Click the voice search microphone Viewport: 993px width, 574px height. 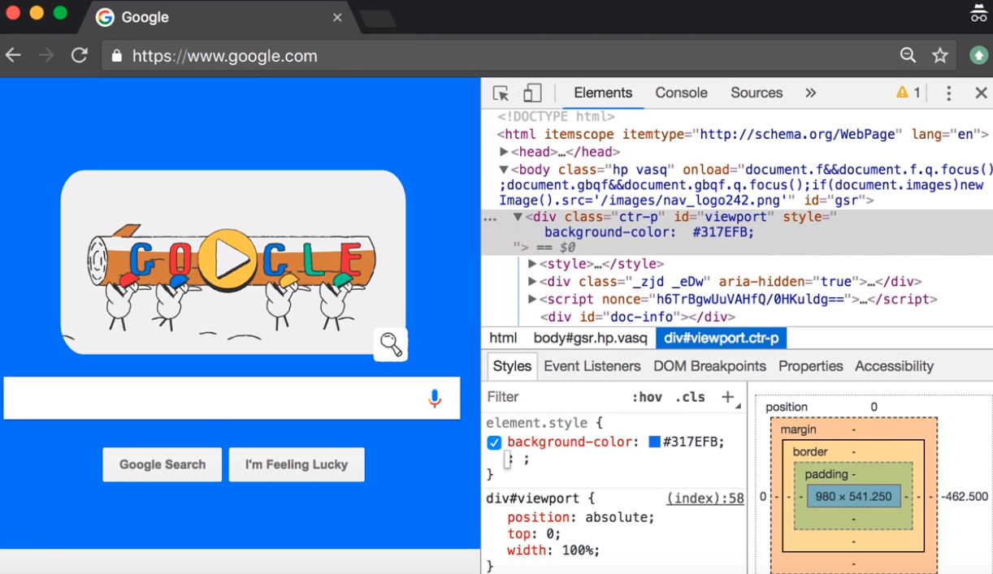(435, 398)
